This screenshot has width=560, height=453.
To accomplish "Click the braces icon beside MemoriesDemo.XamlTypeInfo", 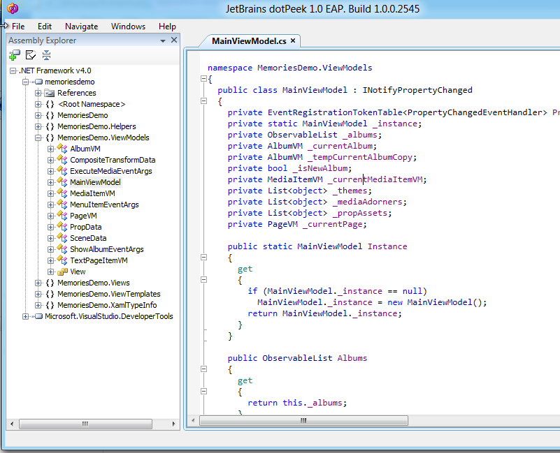I will (x=50, y=305).
